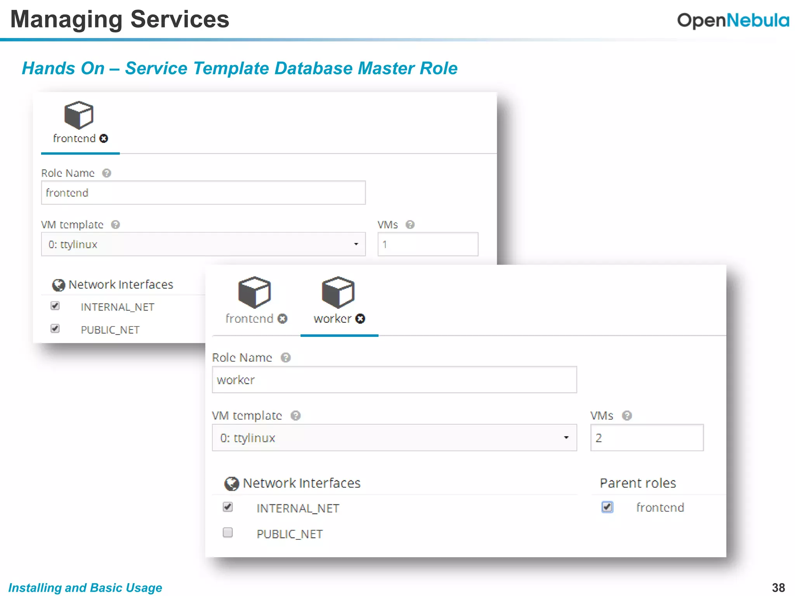The height and width of the screenshot is (596, 795).
Task: Click frontend cube icon in worker panel
Action: point(254,292)
